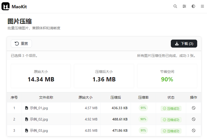Click the 操作 column header
Screen dimensions: 207x139
click(x=193, y=97)
